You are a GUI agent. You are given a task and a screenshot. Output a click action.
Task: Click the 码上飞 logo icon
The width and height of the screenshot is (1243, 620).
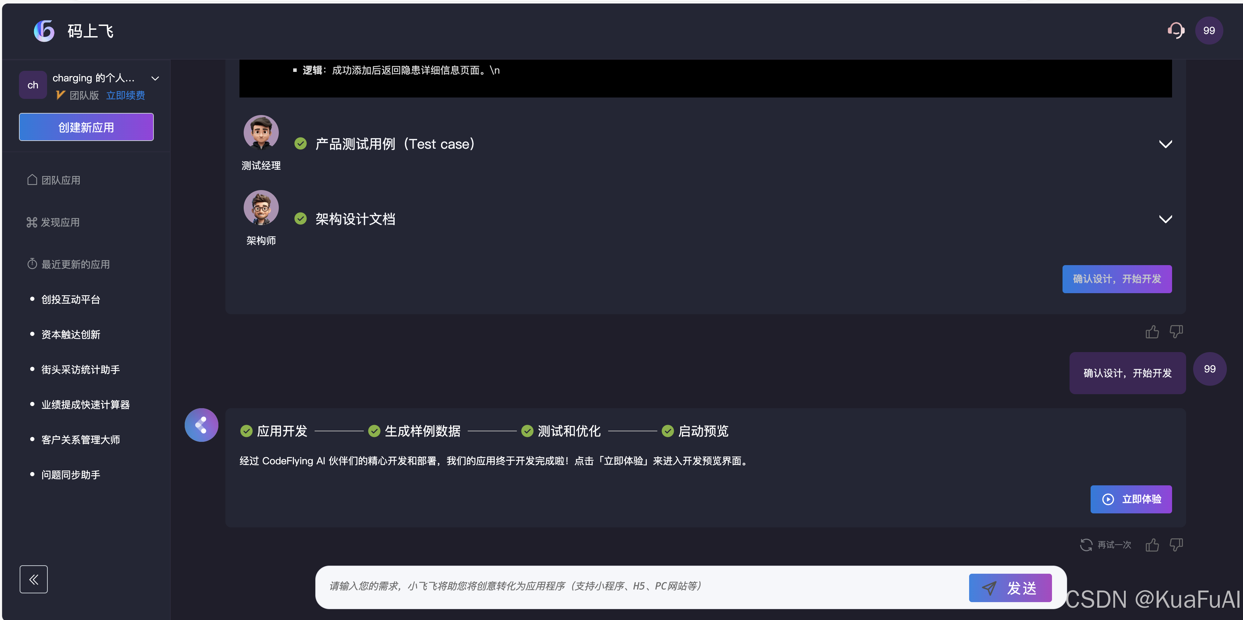(x=44, y=31)
